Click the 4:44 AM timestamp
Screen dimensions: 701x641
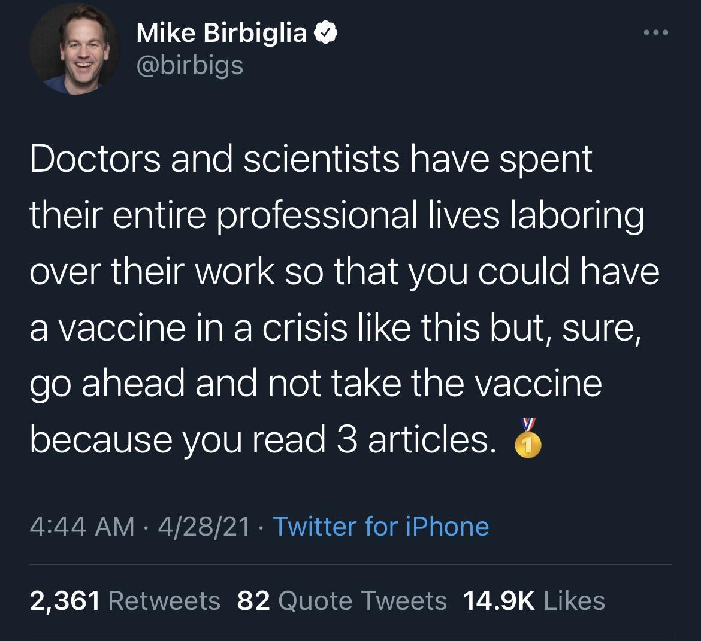81,527
